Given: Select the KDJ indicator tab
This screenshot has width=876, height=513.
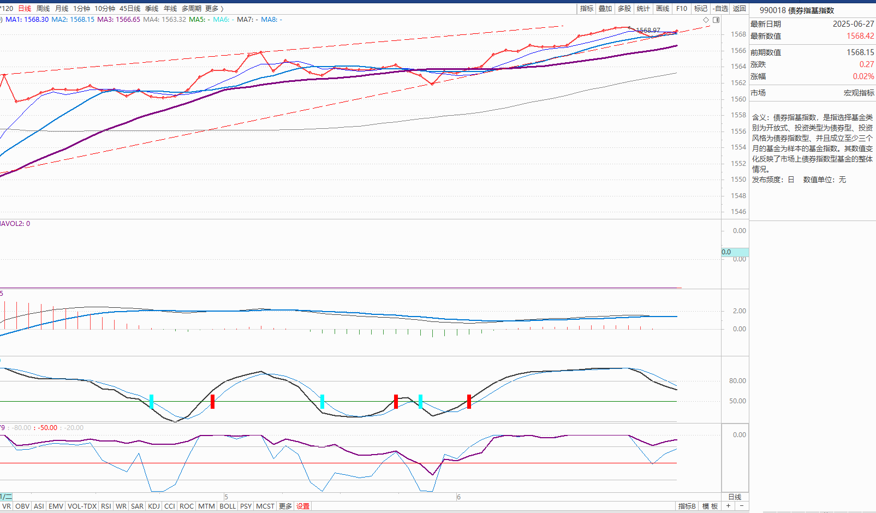Looking at the screenshot, I should [154, 506].
